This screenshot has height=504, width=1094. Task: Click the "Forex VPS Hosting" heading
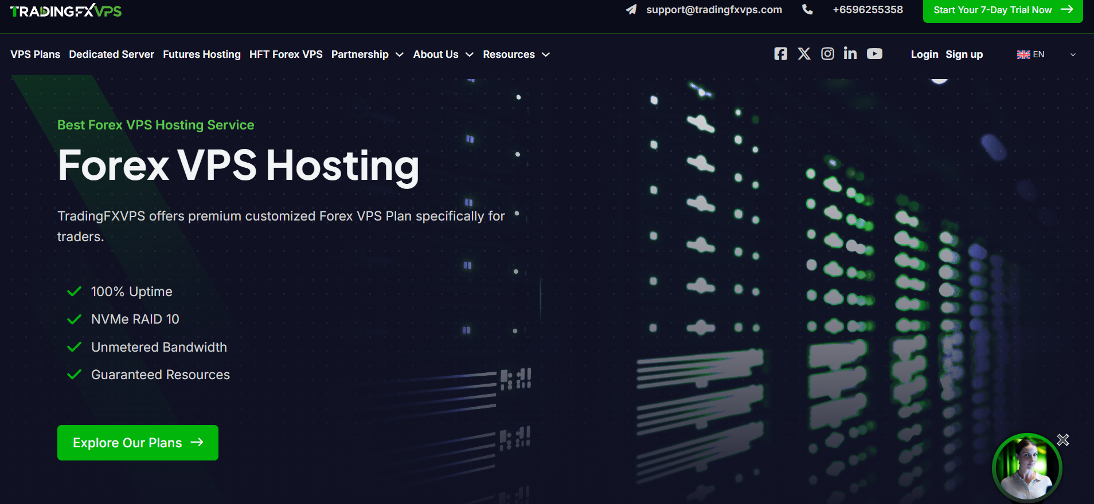(x=239, y=166)
